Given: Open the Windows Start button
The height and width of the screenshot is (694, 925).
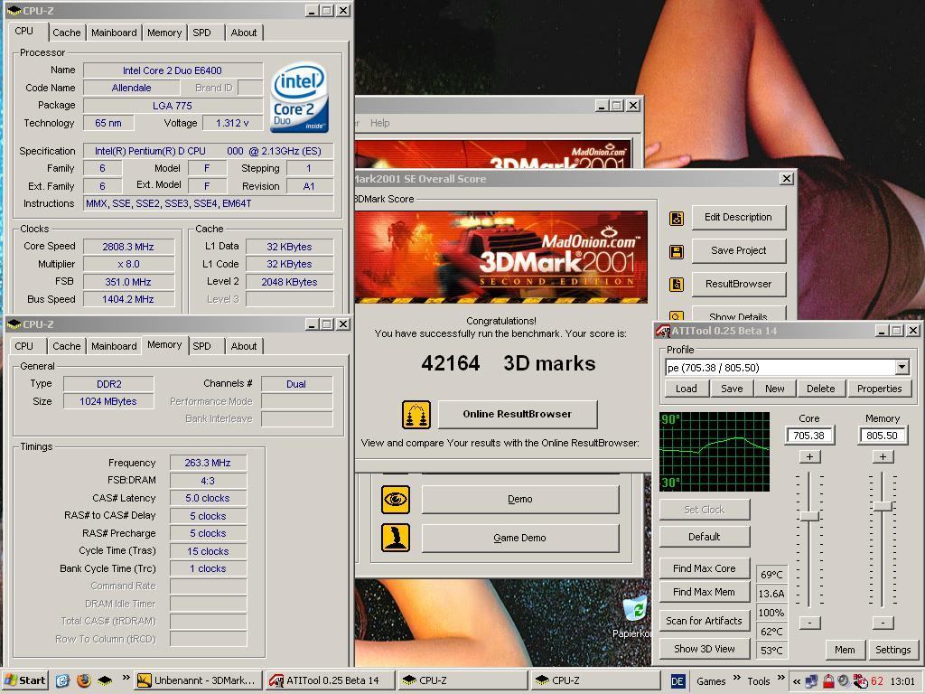Looking at the screenshot, I should click(25, 680).
